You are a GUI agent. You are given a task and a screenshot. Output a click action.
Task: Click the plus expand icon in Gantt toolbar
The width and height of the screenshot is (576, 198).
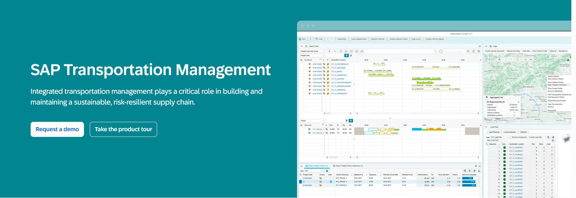pos(329,51)
